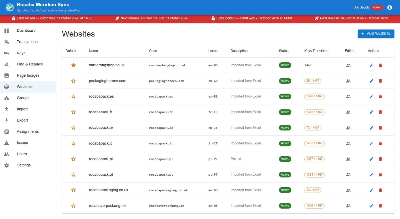Open the Import page
The height and width of the screenshot is (219, 400).
(28, 109)
